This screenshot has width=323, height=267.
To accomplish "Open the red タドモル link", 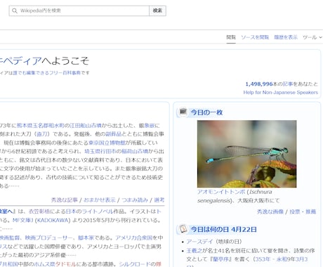I will click(x=65, y=264).
